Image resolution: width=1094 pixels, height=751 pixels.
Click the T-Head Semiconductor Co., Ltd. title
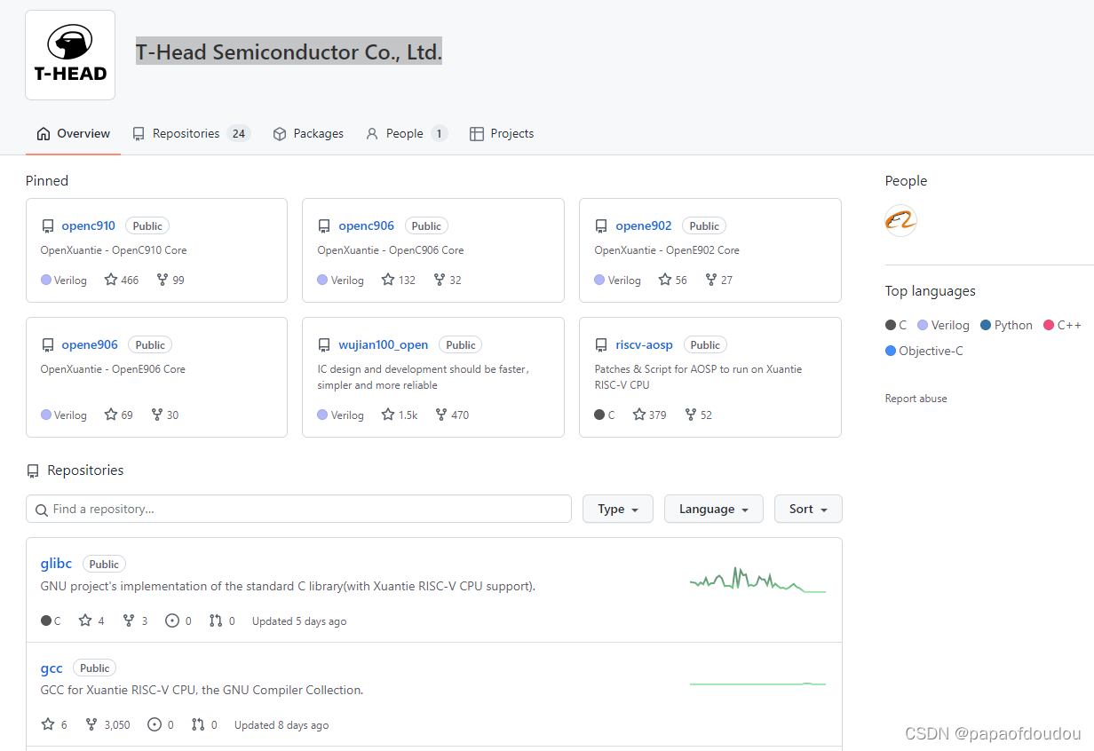tap(289, 51)
